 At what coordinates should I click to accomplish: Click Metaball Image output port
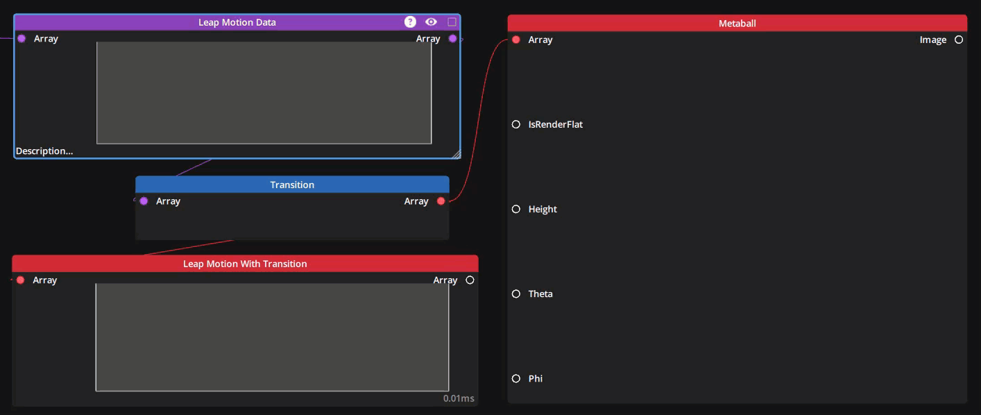959,40
